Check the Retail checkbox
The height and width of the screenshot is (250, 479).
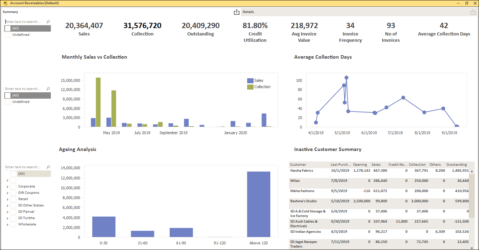tap(13, 199)
